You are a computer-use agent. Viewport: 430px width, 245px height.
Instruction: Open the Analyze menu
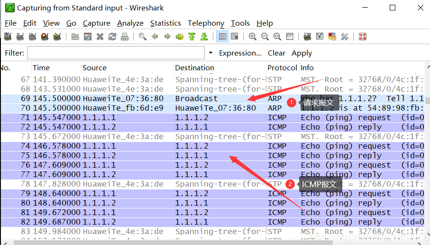click(x=130, y=23)
